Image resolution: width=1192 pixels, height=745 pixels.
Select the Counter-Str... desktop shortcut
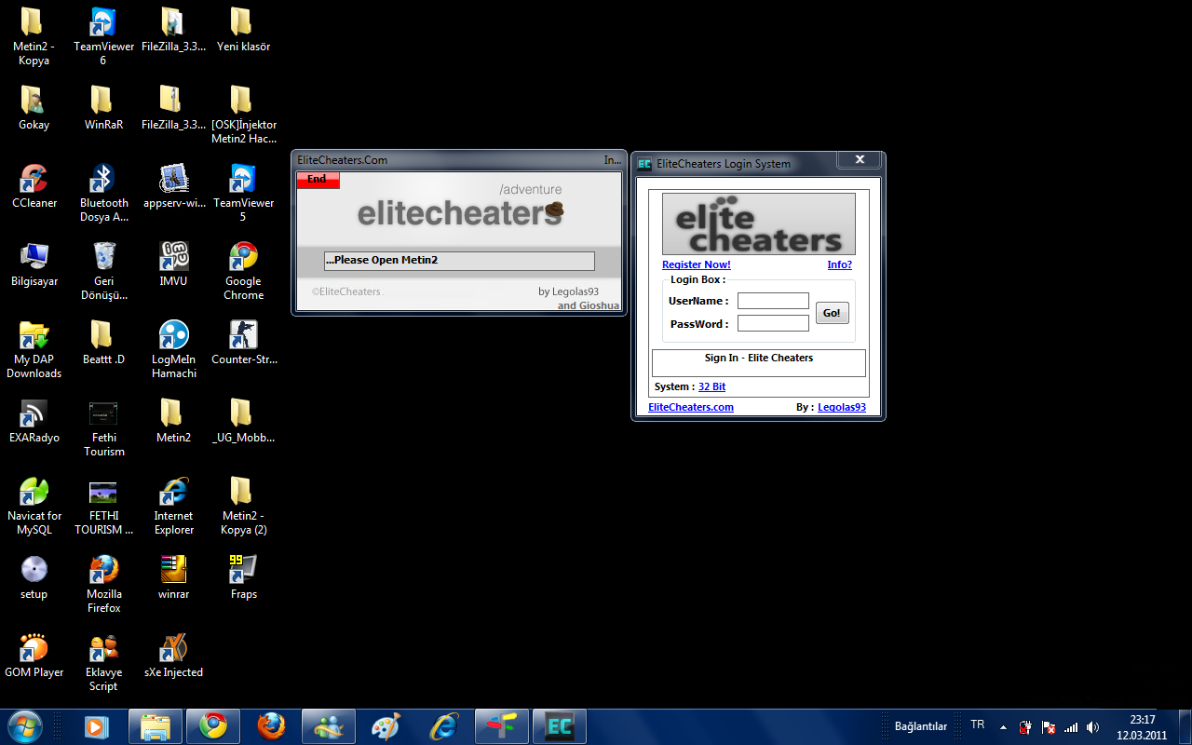click(243, 343)
